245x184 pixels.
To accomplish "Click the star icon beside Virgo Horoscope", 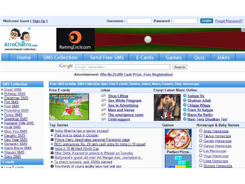I will 200,155.
